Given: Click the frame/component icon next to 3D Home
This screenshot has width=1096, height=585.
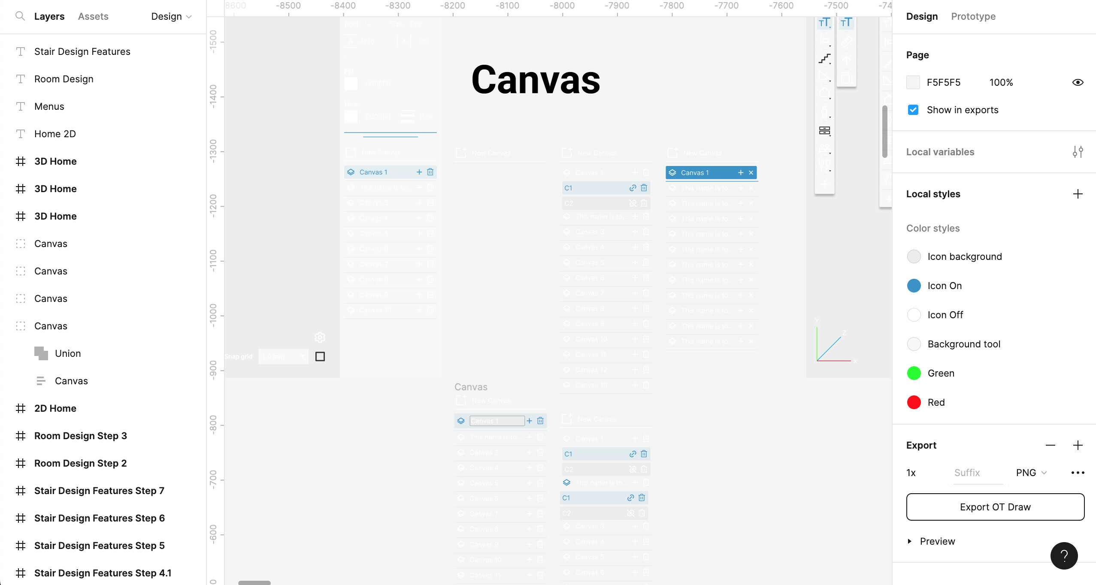Looking at the screenshot, I should [20, 161].
